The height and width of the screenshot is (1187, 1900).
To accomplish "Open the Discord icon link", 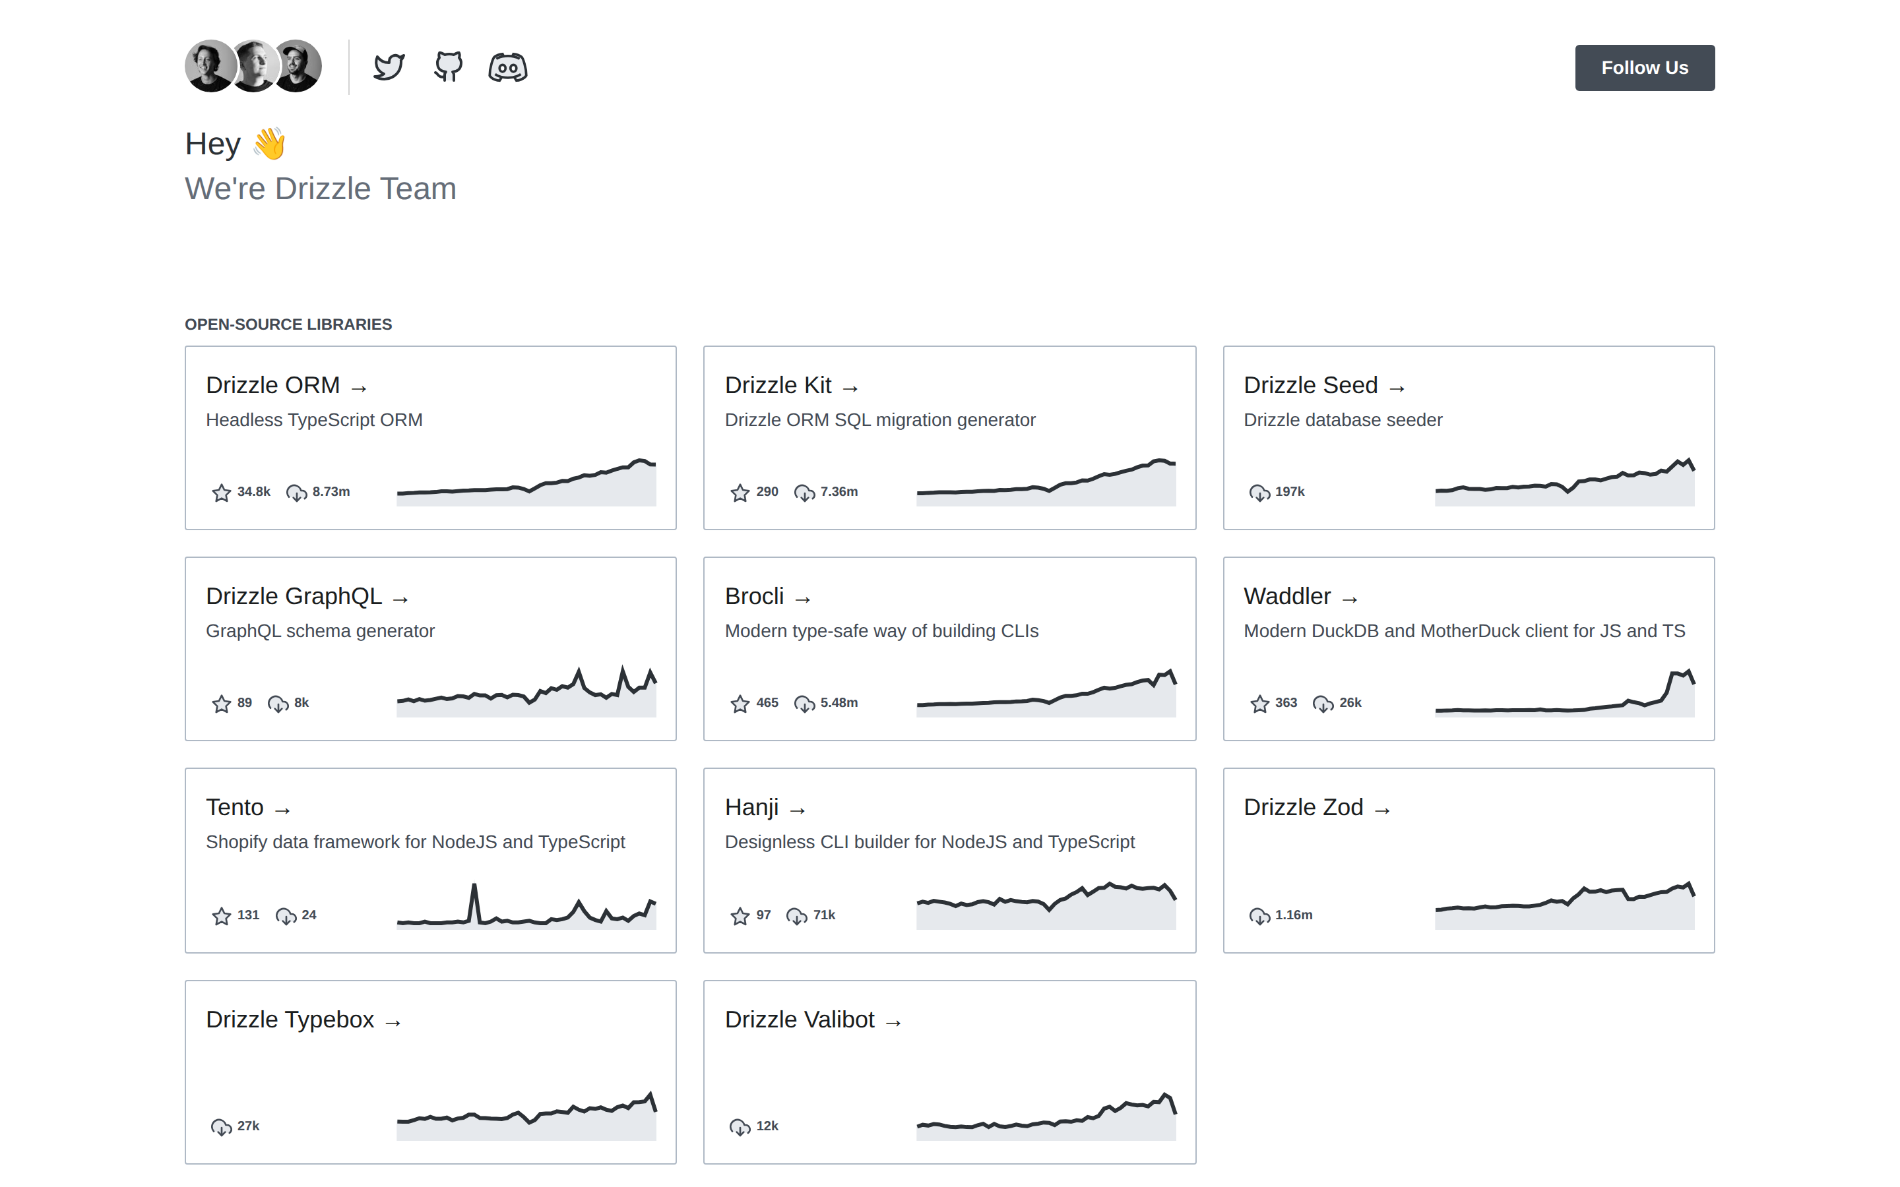I will (x=508, y=67).
